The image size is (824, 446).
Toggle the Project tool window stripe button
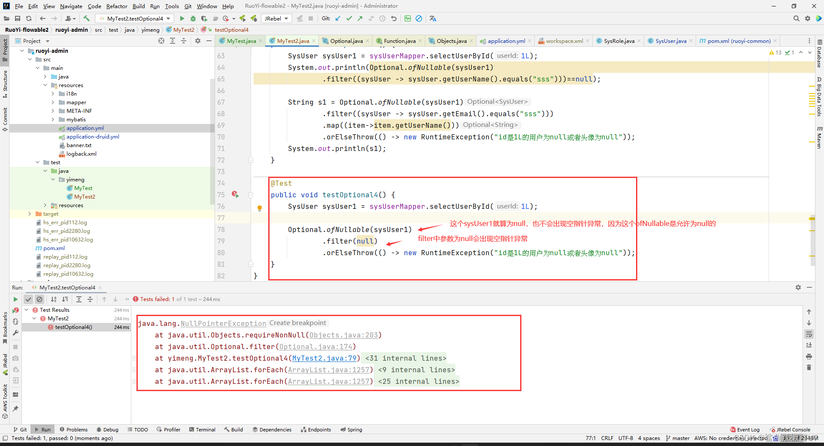tap(5, 50)
